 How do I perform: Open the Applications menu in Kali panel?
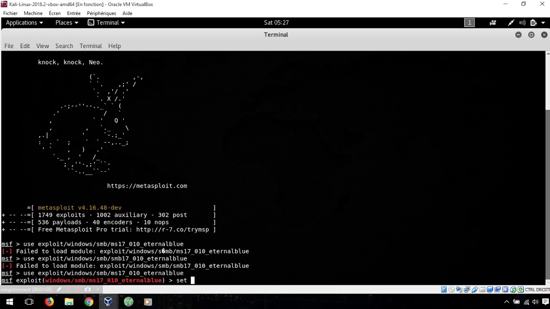coord(24,23)
